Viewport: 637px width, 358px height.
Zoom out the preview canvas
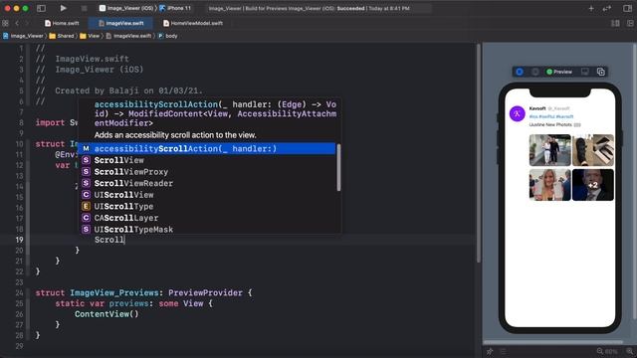(600, 351)
